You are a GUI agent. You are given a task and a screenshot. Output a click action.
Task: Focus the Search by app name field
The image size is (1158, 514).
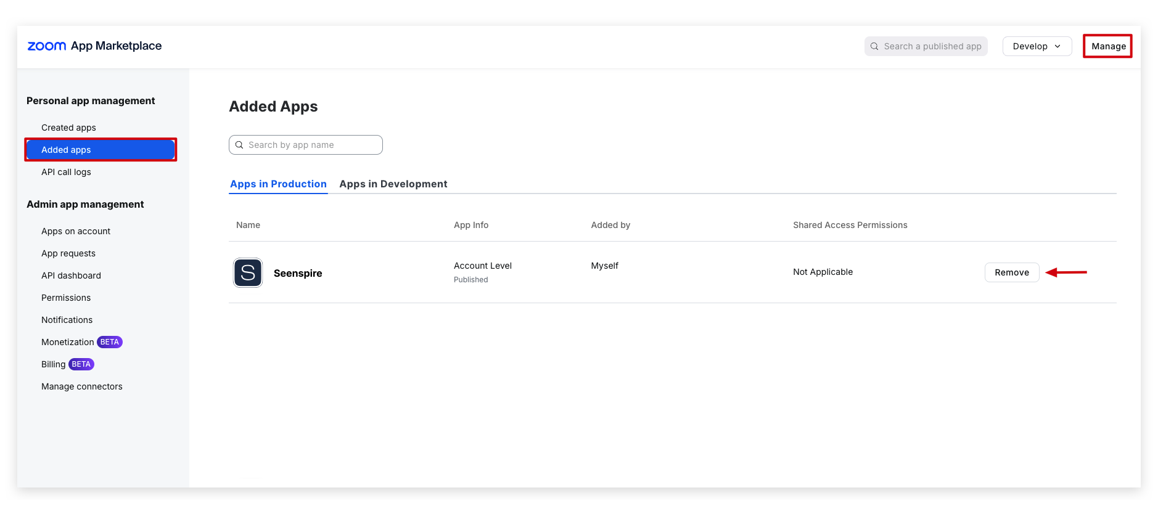pyautogui.click(x=306, y=145)
